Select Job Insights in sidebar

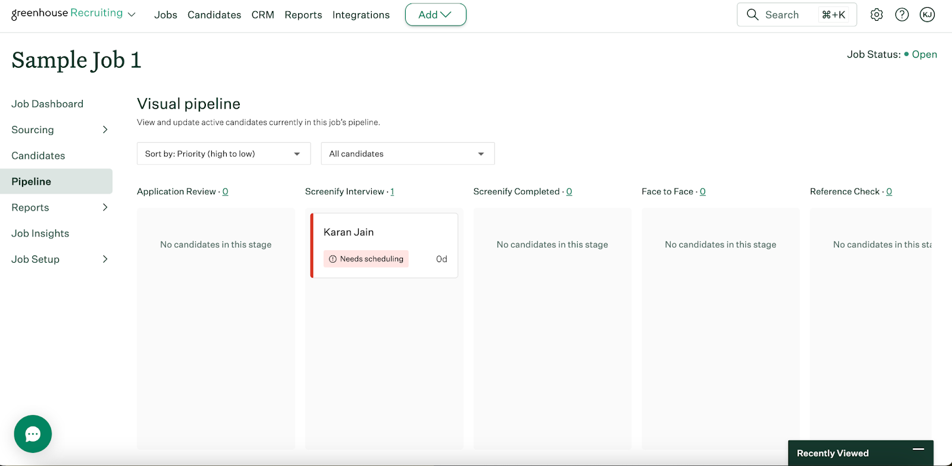click(x=40, y=234)
